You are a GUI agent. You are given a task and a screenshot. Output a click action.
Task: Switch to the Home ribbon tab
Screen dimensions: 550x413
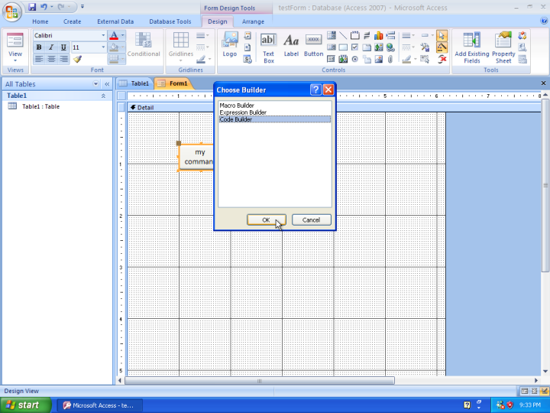click(x=40, y=21)
